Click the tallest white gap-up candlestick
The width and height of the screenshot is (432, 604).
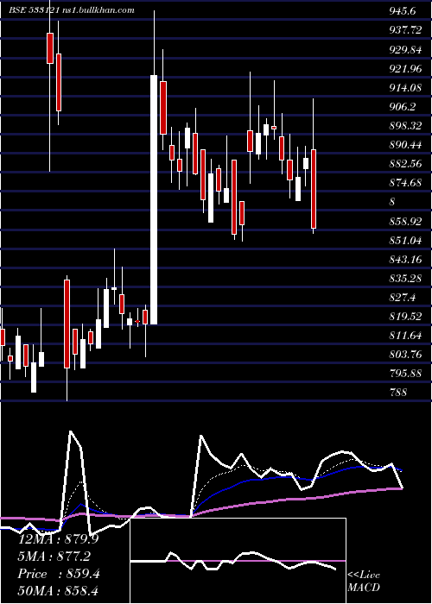point(154,199)
